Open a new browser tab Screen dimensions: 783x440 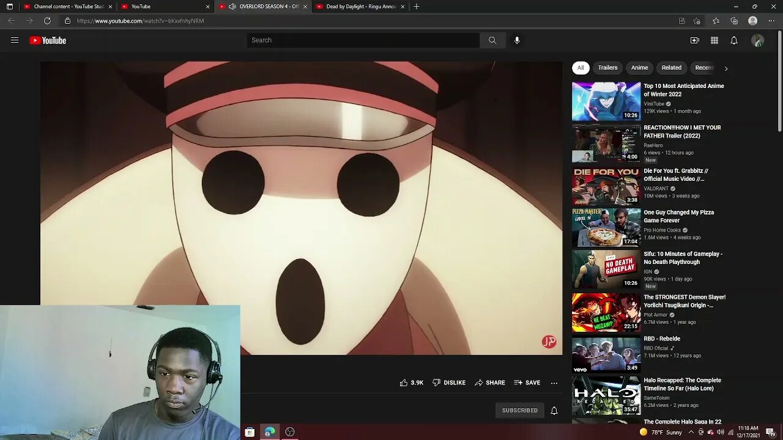[x=417, y=7]
